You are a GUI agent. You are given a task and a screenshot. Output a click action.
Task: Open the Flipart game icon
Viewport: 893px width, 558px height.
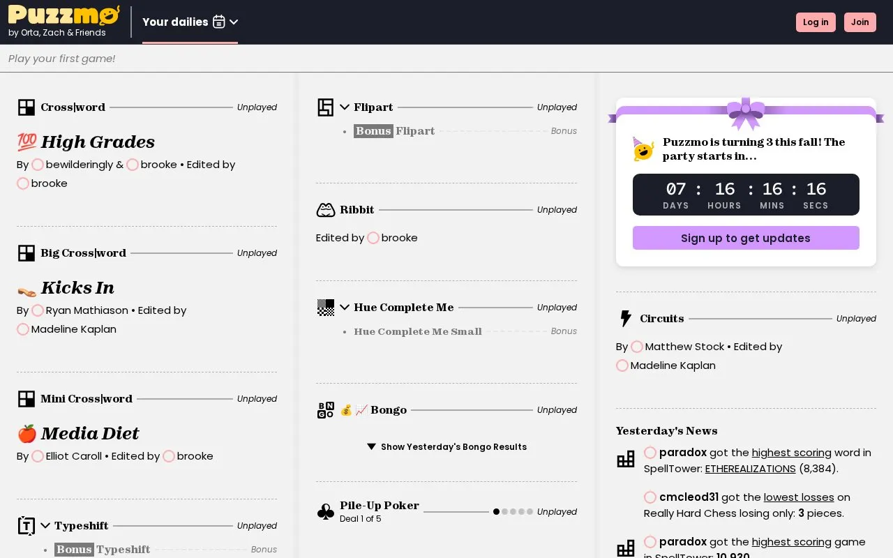point(326,107)
